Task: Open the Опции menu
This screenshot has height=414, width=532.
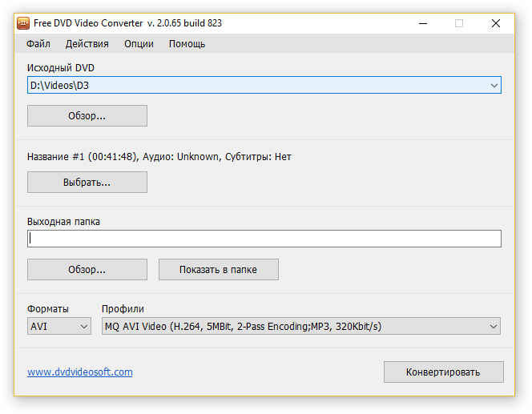Action: [139, 44]
